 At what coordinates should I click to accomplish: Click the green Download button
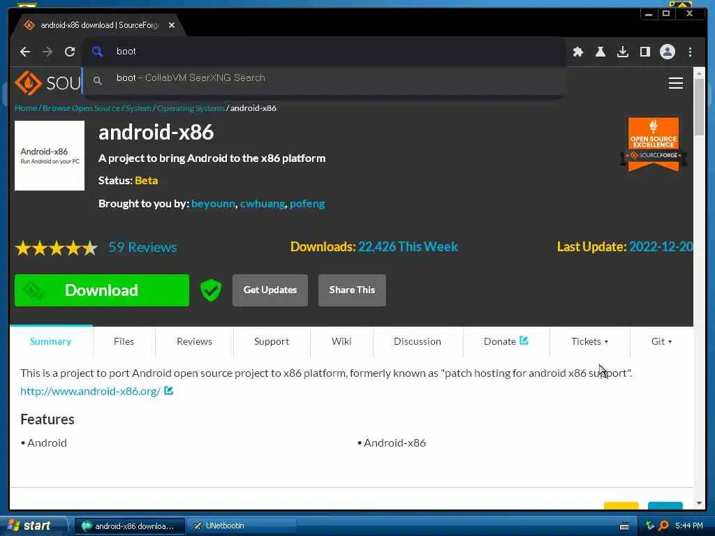pos(102,290)
